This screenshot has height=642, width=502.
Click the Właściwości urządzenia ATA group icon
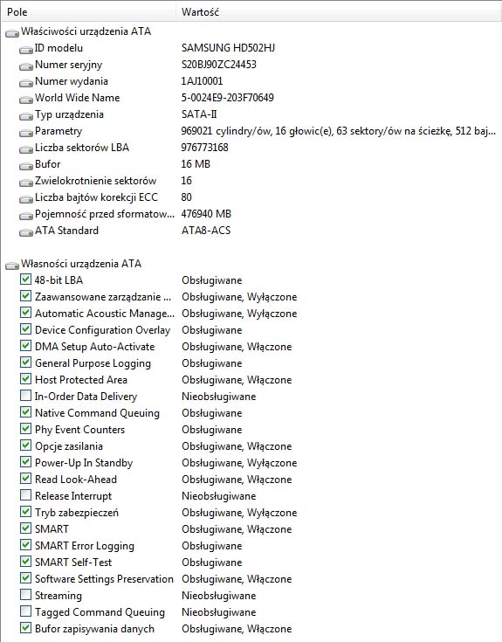tap(12, 33)
